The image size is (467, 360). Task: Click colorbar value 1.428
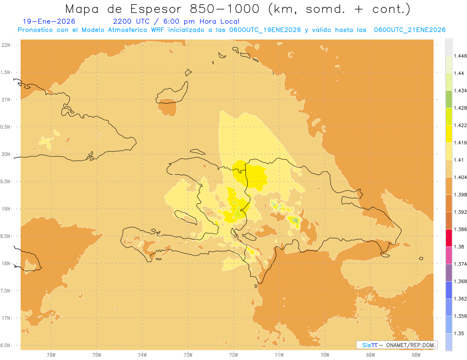(461, 108)
